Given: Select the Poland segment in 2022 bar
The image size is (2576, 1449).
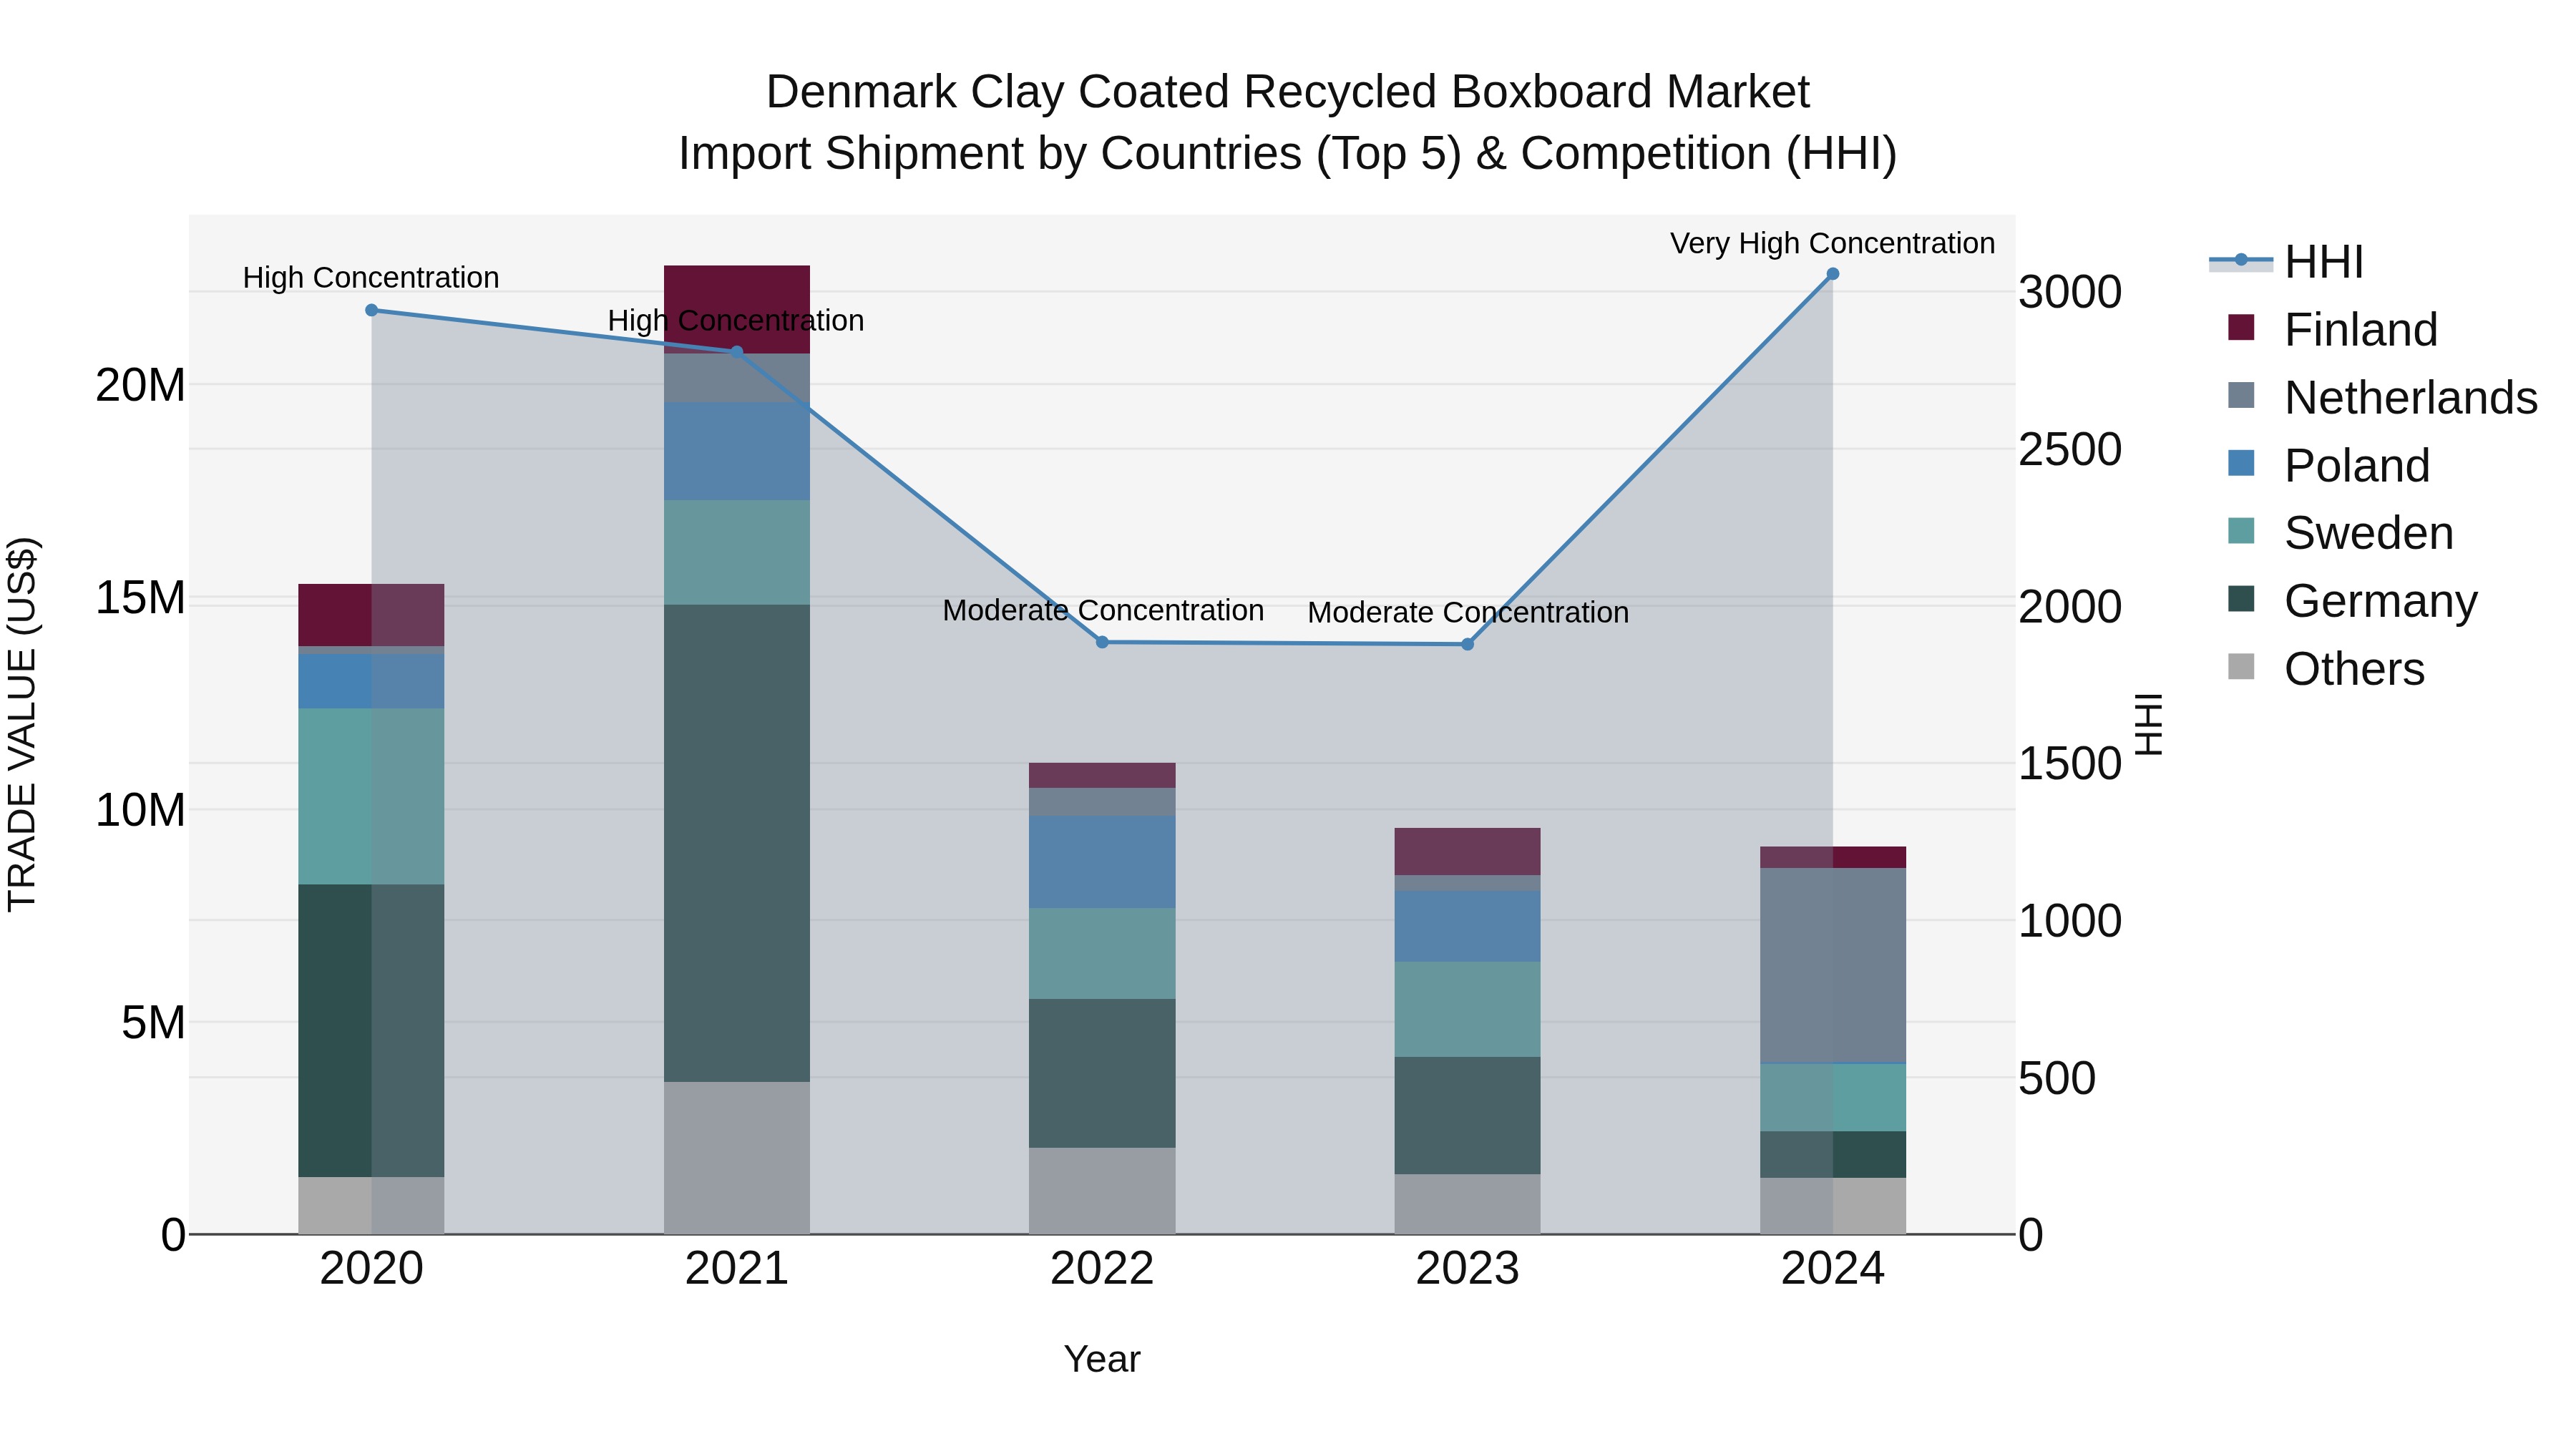Looking at the screenshot, I should pos(1102,862).
